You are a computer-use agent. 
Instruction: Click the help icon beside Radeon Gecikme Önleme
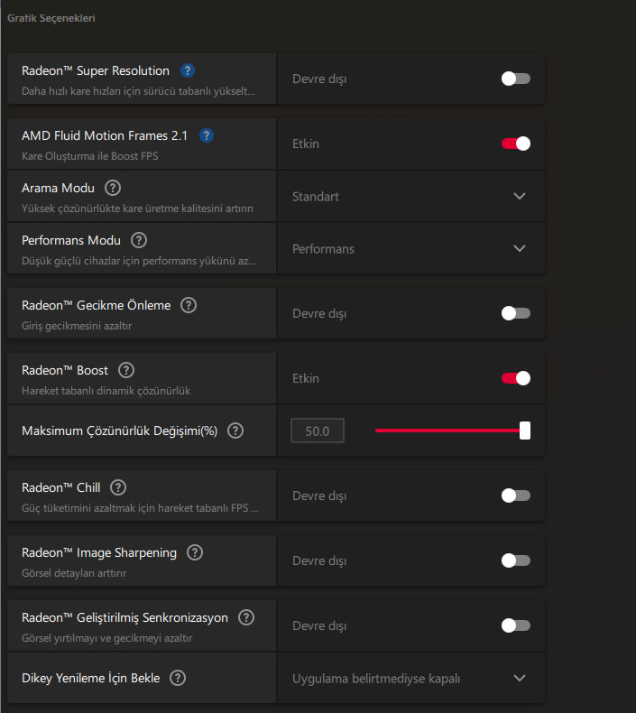189,305
